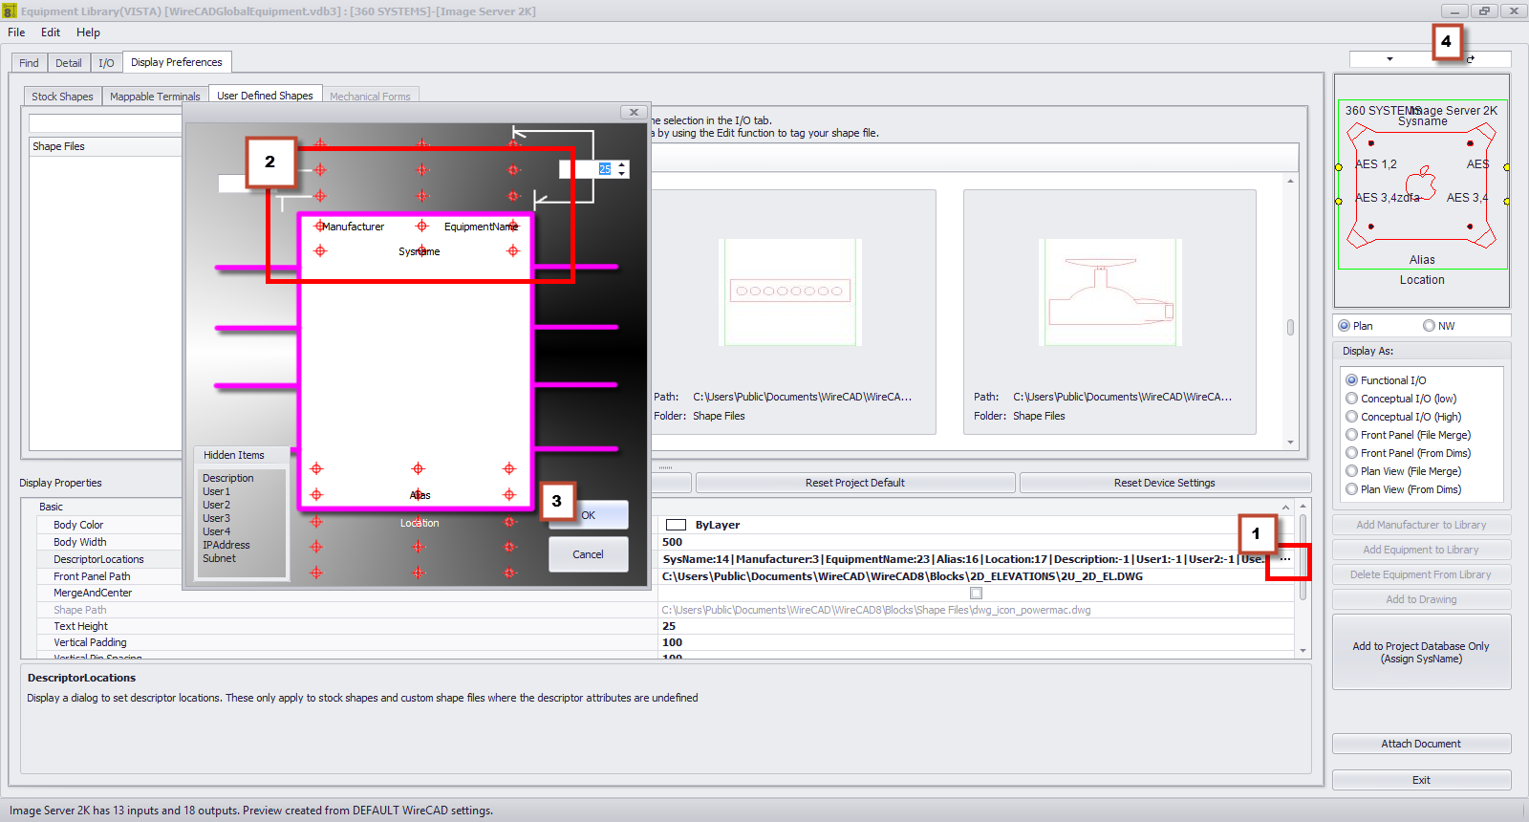This screenshot has width=1529, height=822.
Task: Click crosshair on the Sysname label
Action: tap(421, 251)
